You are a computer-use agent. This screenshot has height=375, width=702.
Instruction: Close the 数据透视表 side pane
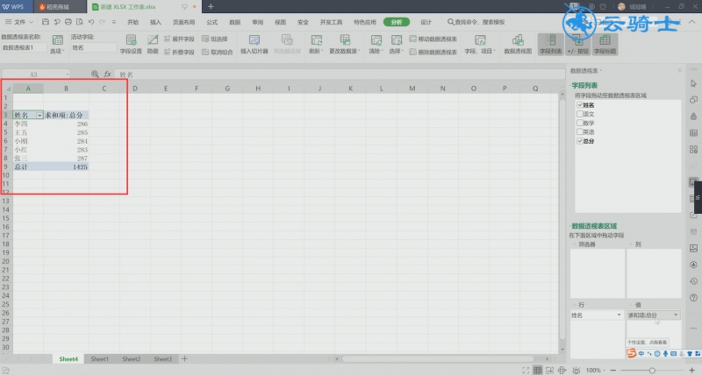pyautogui.click(x=679, y=71)
